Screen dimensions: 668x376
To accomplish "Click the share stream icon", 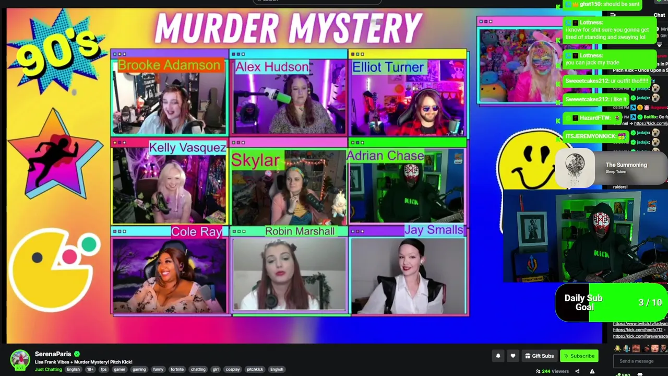I will (577, 371).
